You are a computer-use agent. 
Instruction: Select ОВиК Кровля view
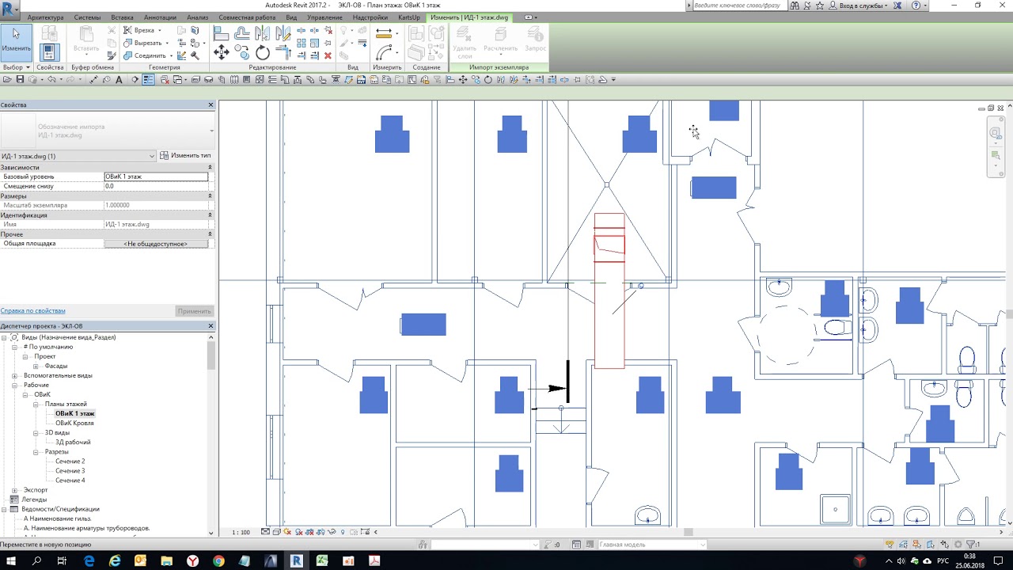point(74,423)
